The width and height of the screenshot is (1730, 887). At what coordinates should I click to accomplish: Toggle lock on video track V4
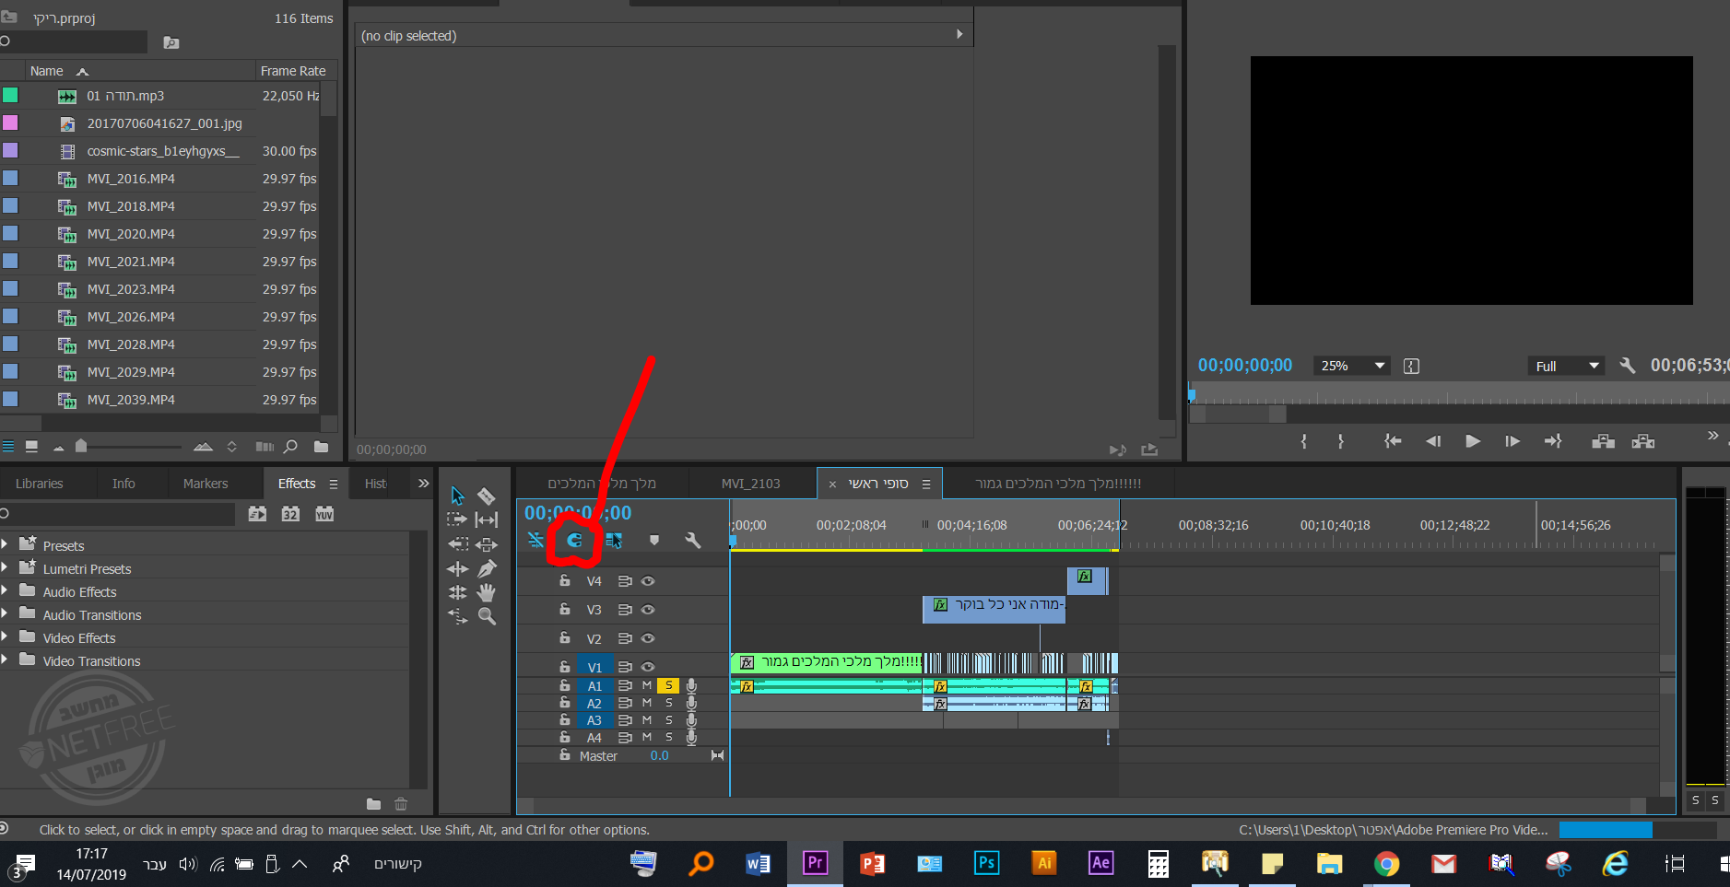(x=565, y=581)
